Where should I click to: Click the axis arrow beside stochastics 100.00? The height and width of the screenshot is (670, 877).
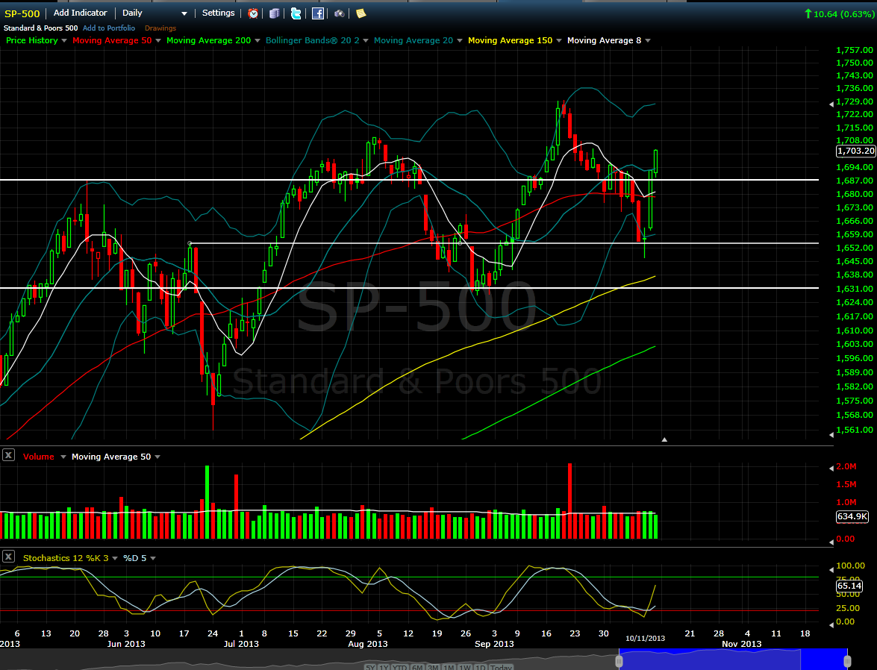pyautogui.click(x=831, y=569)
